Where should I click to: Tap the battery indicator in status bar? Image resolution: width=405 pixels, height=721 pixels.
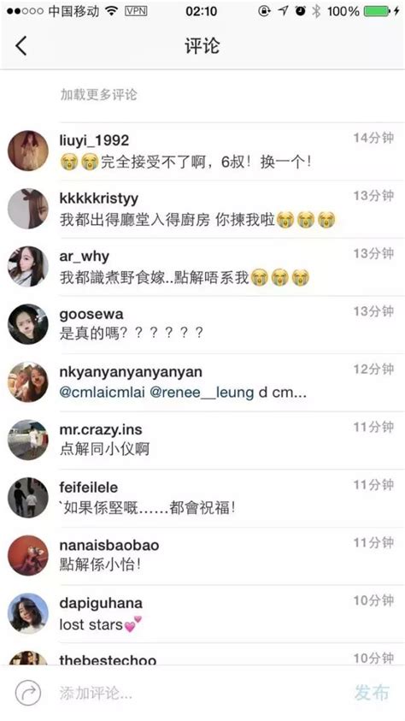[x=379, y=11]
